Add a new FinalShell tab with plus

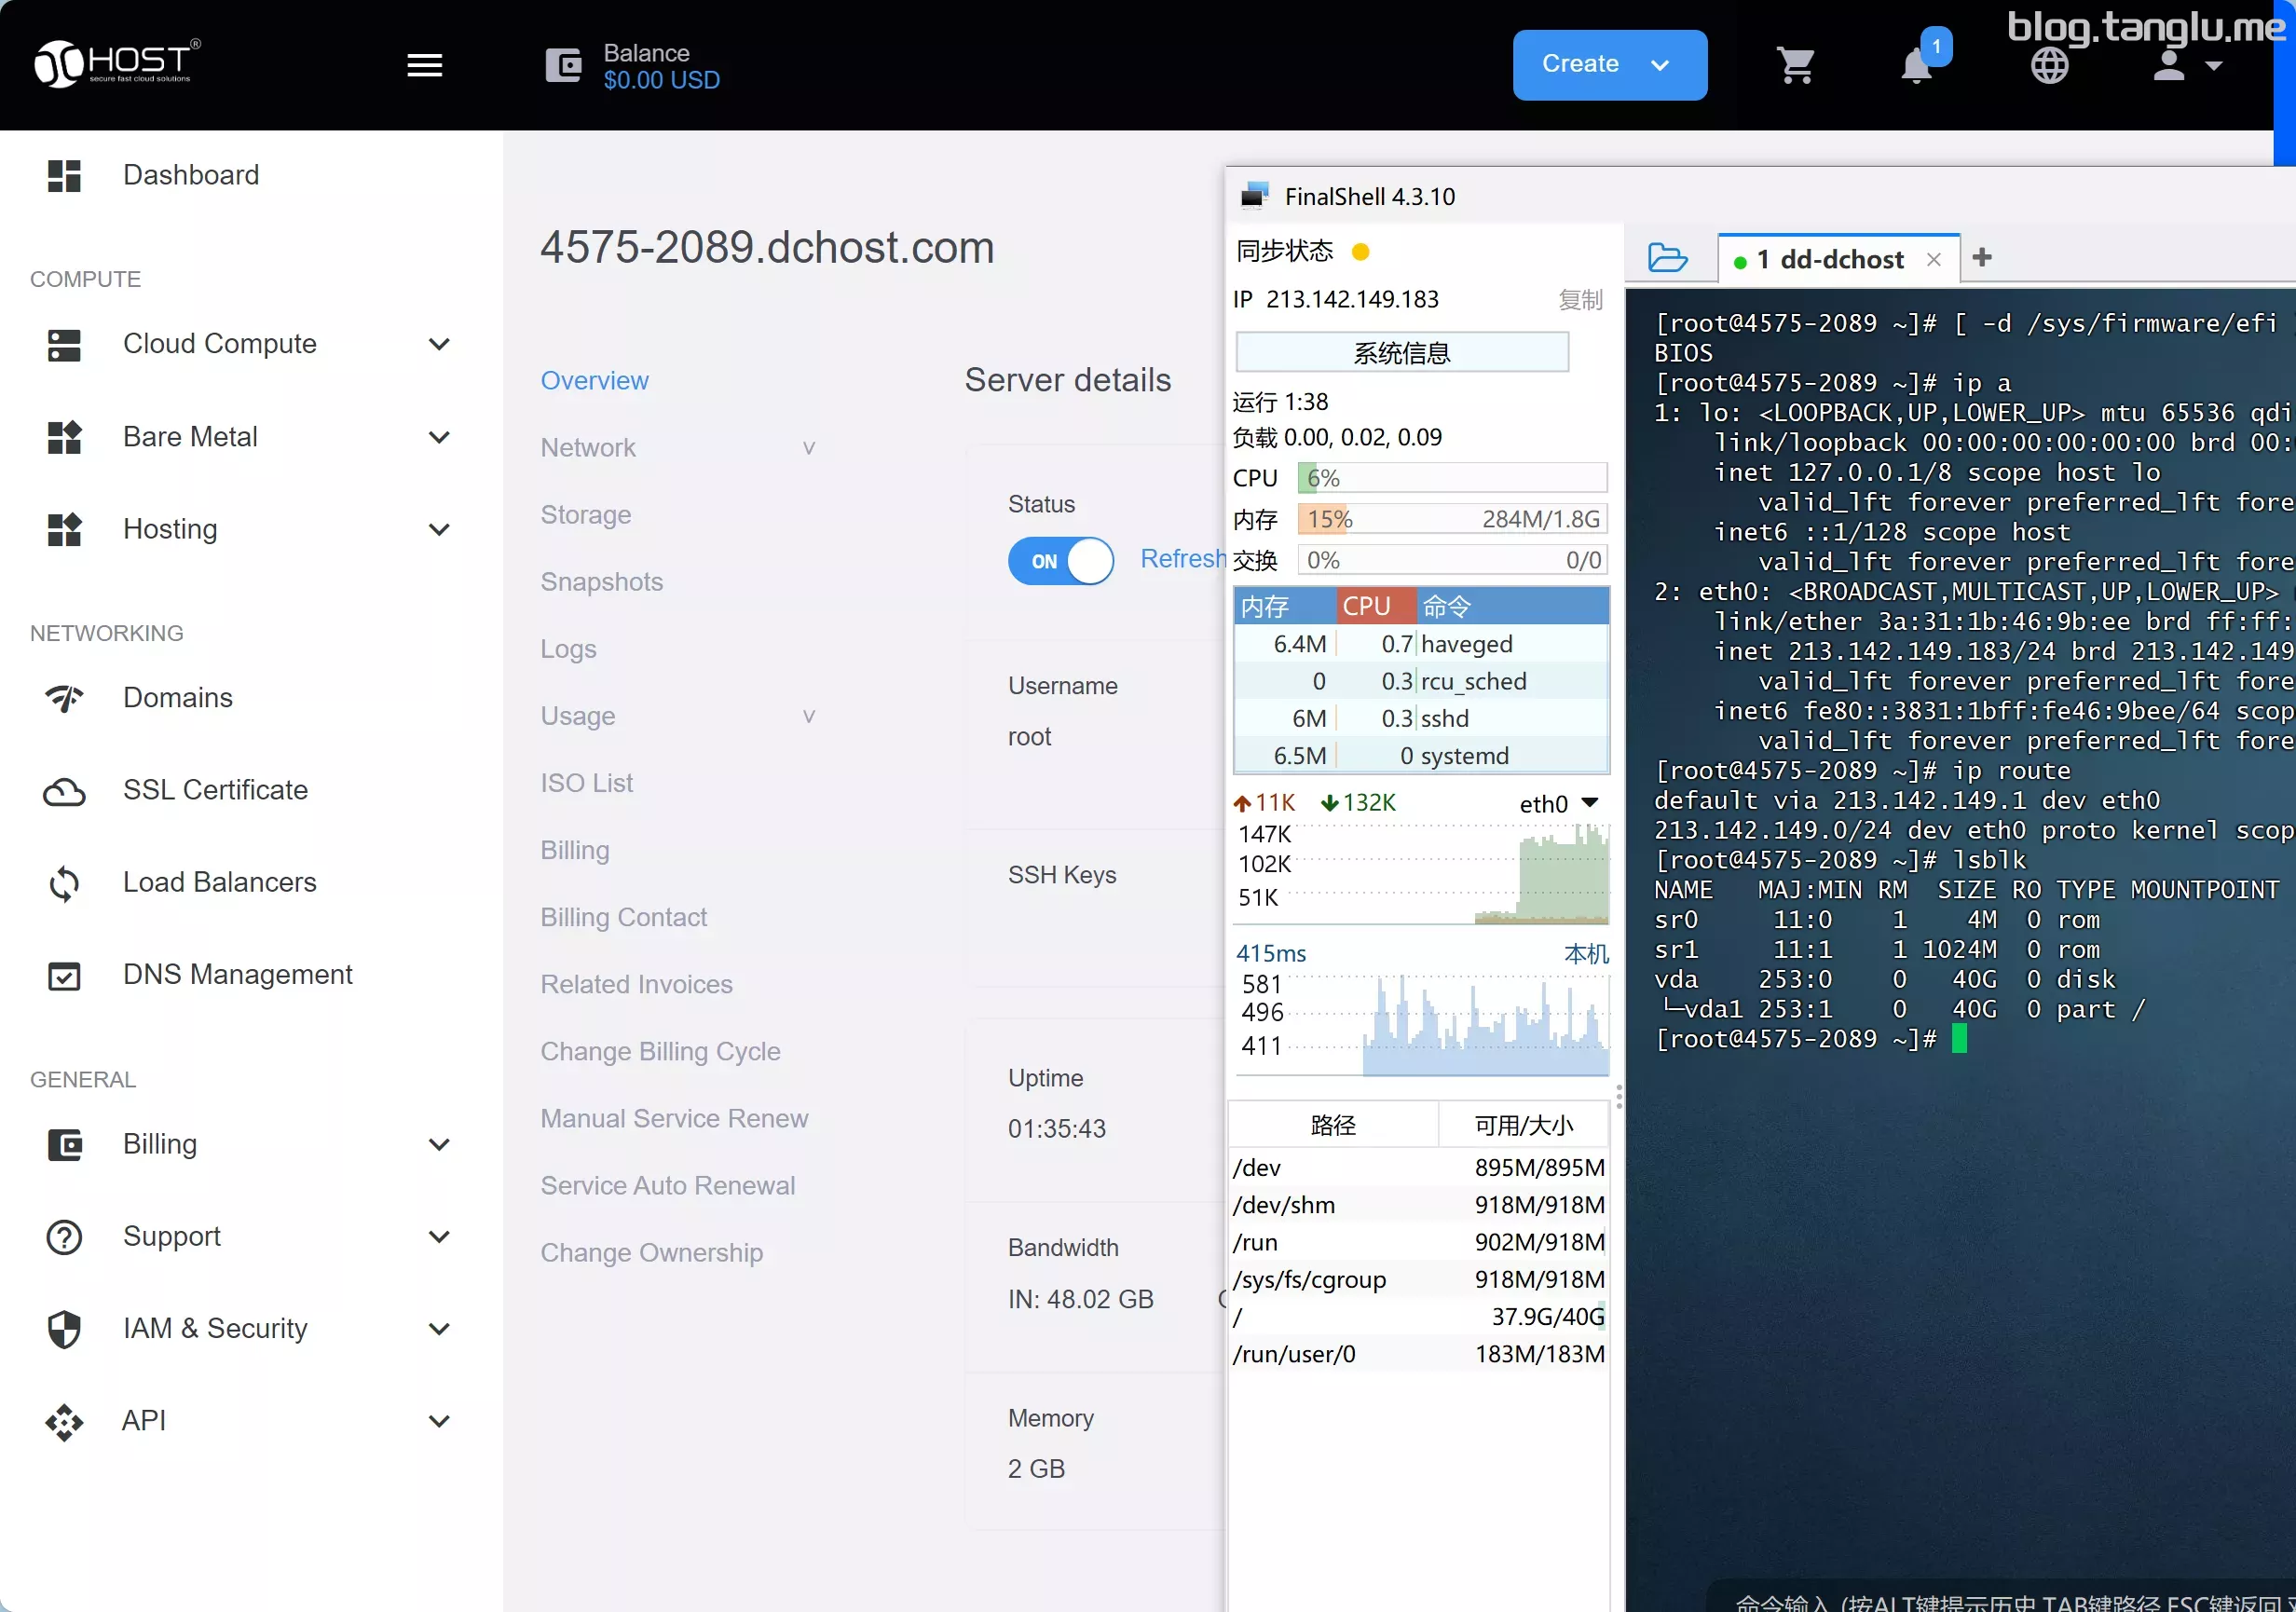point(1982,258)
